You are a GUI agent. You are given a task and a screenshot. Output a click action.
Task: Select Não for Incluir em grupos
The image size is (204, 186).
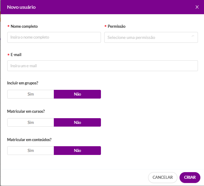pos(77,94)
